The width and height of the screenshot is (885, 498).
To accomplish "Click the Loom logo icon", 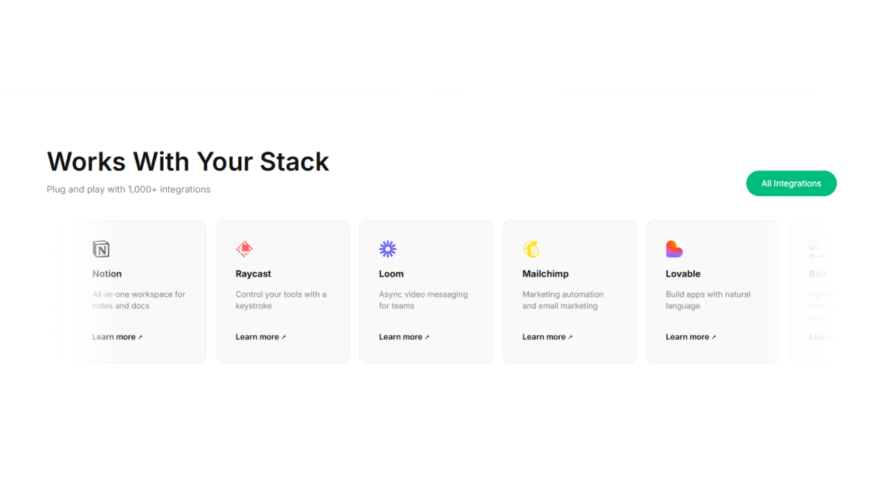I will point(388,249).
